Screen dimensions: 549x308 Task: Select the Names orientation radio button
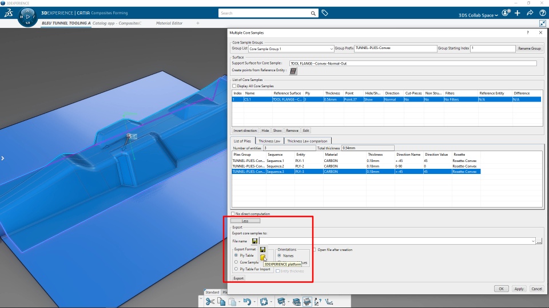280,256
